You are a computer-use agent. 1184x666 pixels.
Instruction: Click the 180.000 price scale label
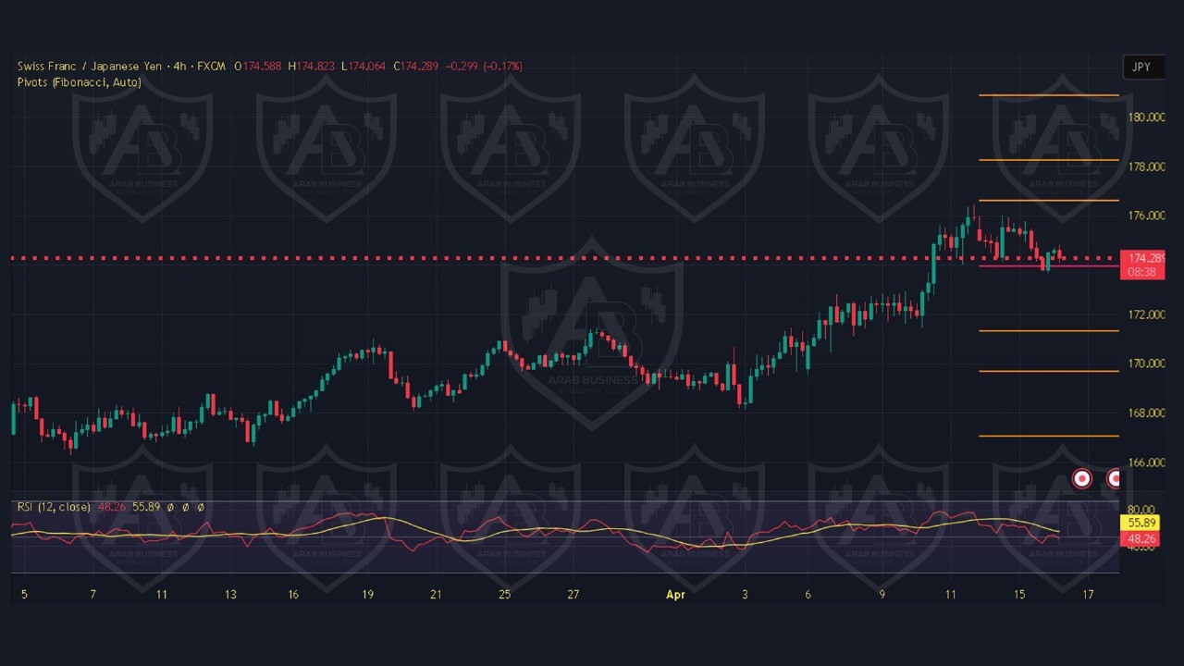[x=1145, y=117]
